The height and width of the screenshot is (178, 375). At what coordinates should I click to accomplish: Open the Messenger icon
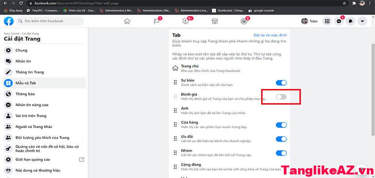point(339,21)
